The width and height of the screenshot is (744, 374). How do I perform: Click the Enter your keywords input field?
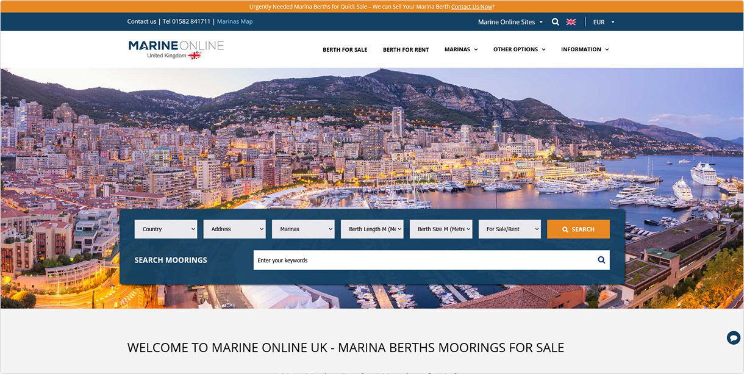coord(421,260)
